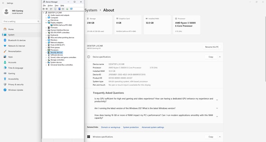Copy the Device specifications
This screenshot has height=142, width=266.
pos(211,57)
